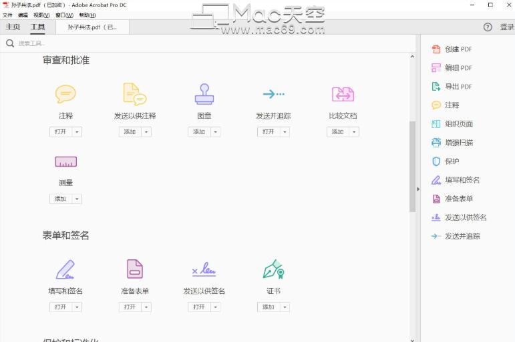Click 填写和签名 shortcut in the right sidebar
Screen dimensions: 515x342
pos(456,180)
